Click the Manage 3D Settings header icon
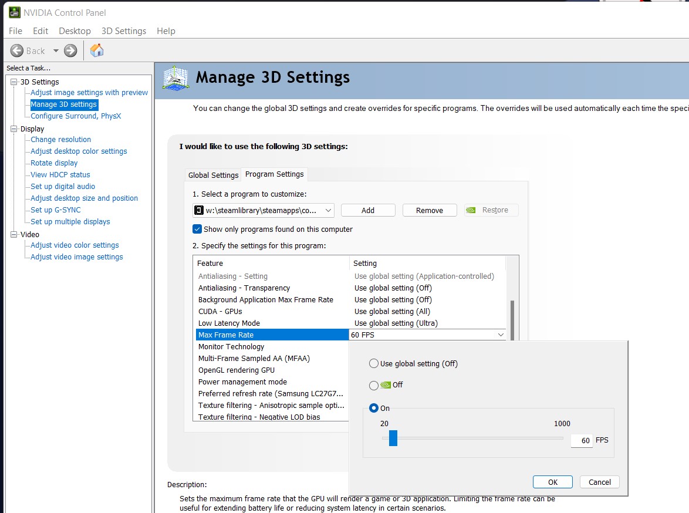The width and height of the screenshot is (689, 513). pyautogui.click(x=175, y=78)
